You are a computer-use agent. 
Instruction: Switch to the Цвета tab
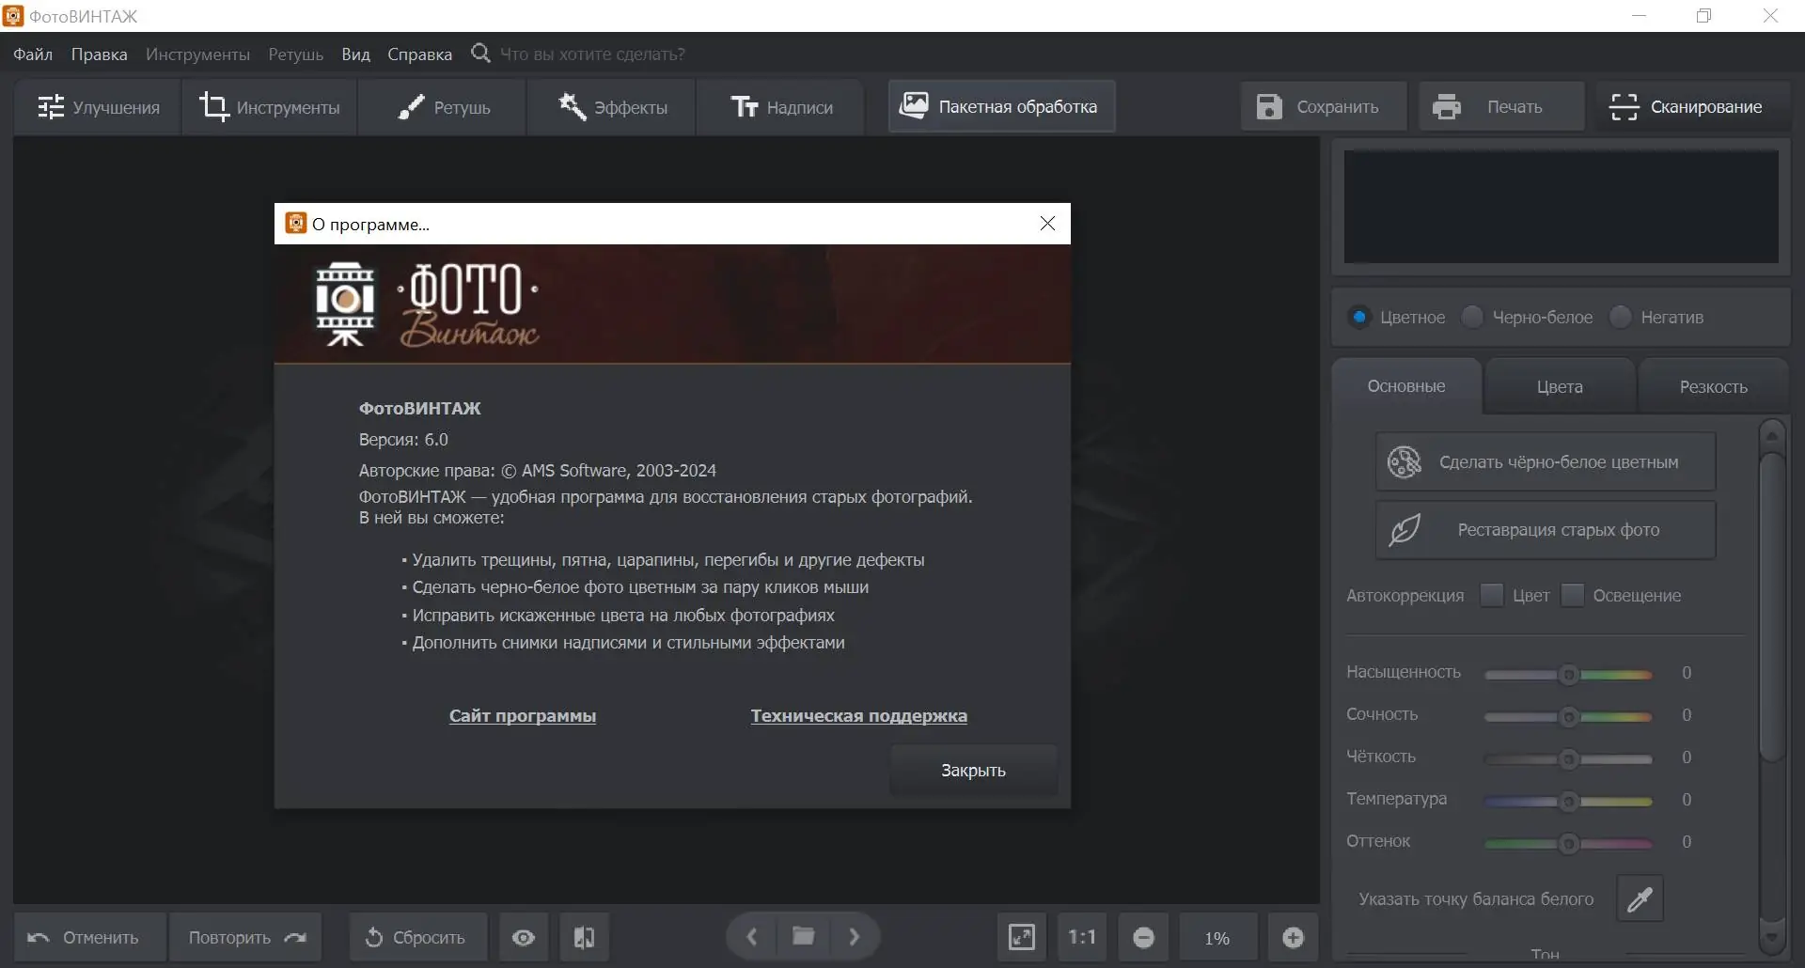coord(1560,387)
